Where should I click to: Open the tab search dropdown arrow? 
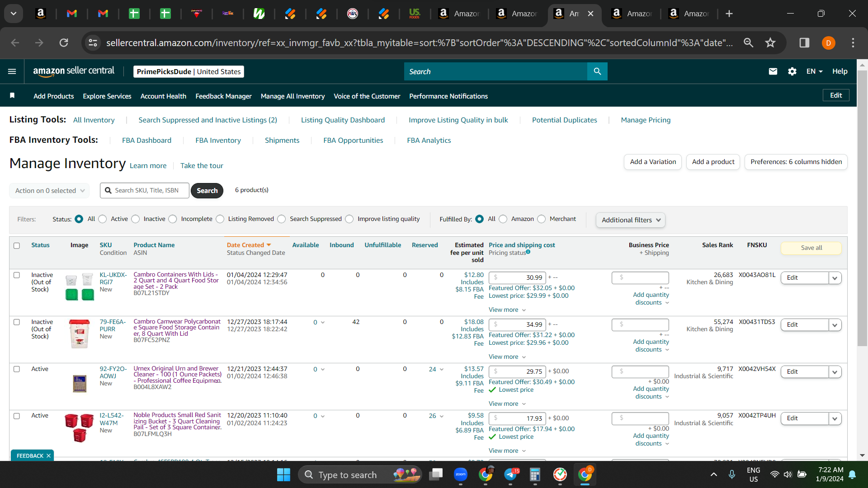tap(14, 14)
